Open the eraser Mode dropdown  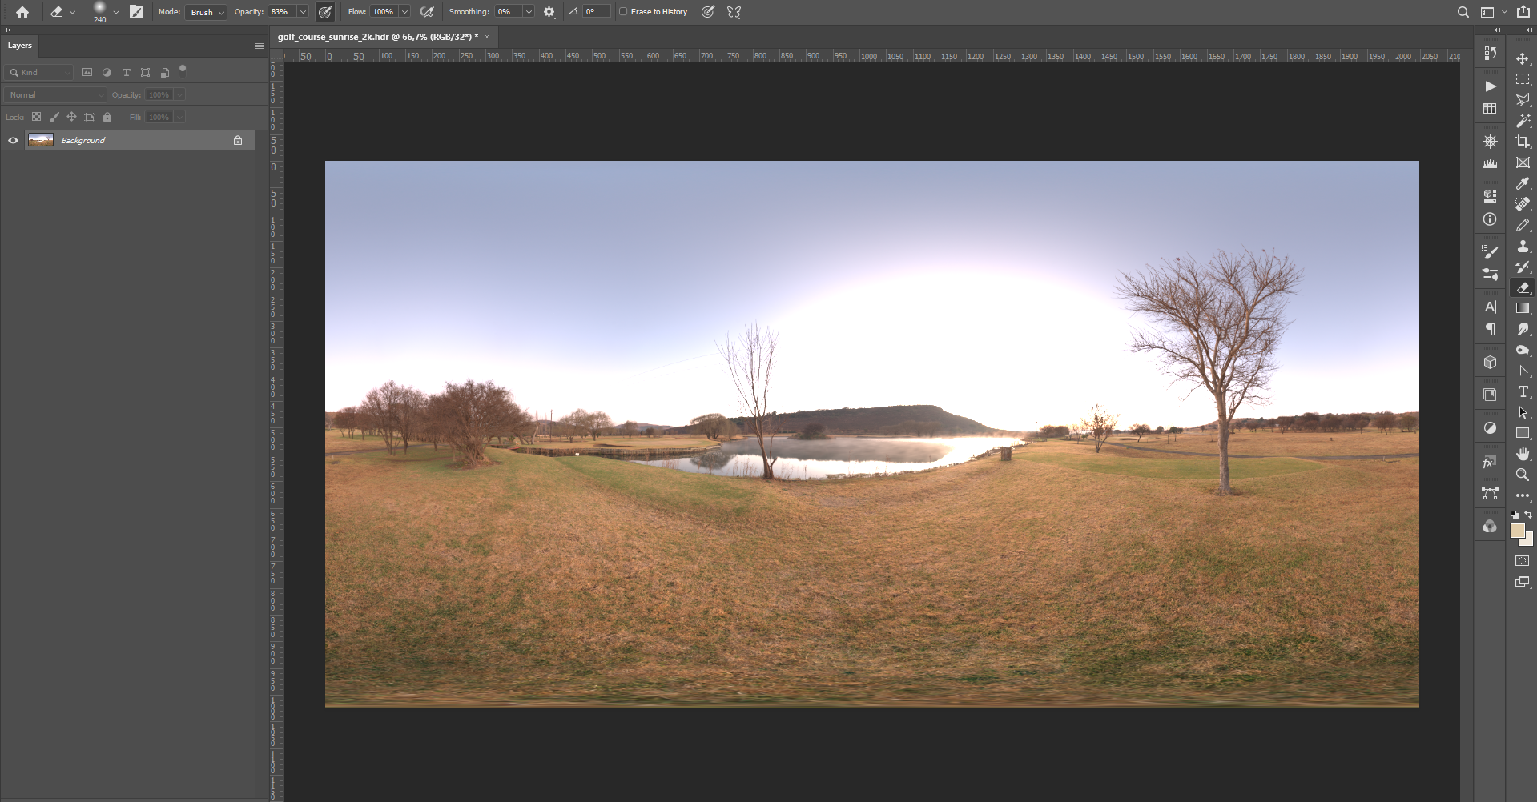click(206, 12)
